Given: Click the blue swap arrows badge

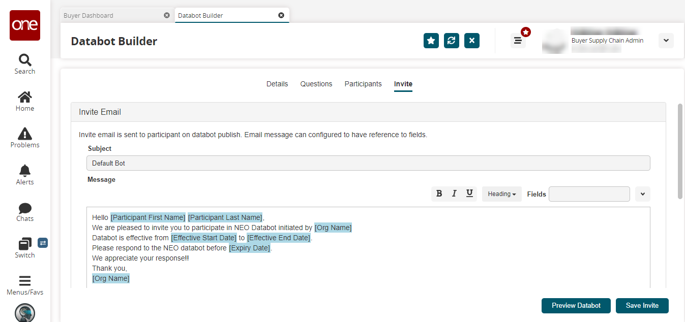Looking at the screenshot, I should pyautogui.click(x=43, y=243).
